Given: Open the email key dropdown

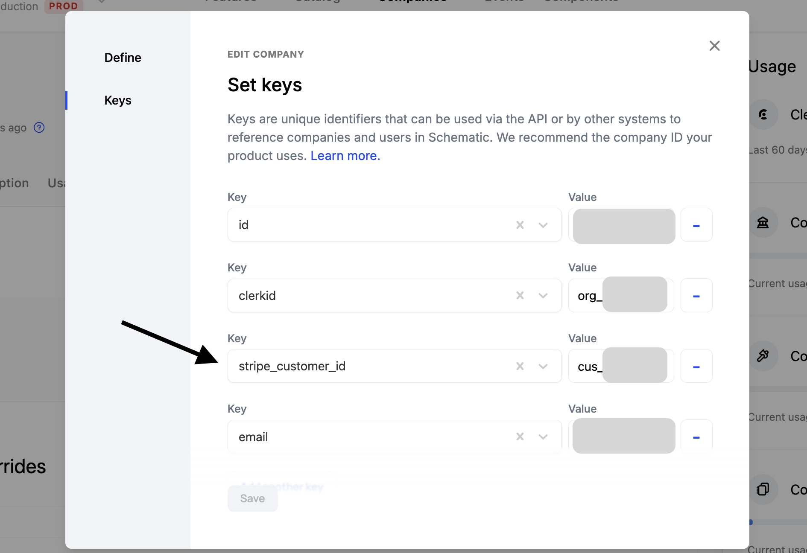Looking at the screenshot, I should (x=543, y=437).
